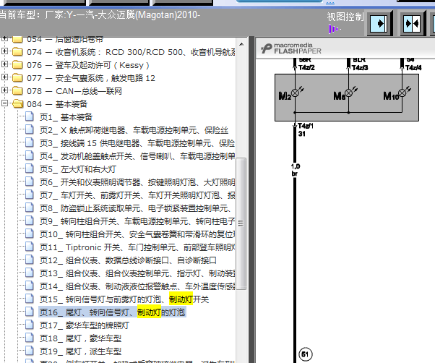435x363 pixels.
Task: Expand the 077 安全气囊系统 folder
Action: click(4, 77)
